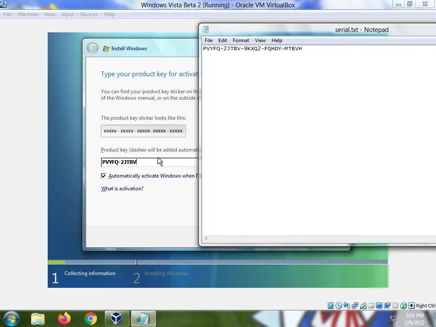This screenshot has width=436, height=327.
Task: Click the mouse integration status icon
Action: click(x=404, y=306)
